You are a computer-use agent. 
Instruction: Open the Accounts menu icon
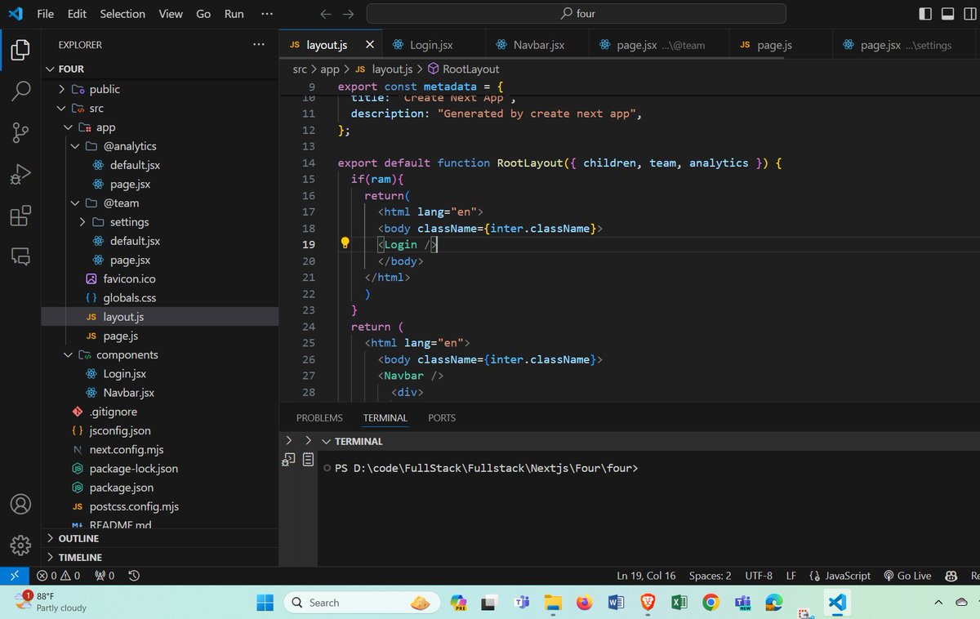coord(20,504)
